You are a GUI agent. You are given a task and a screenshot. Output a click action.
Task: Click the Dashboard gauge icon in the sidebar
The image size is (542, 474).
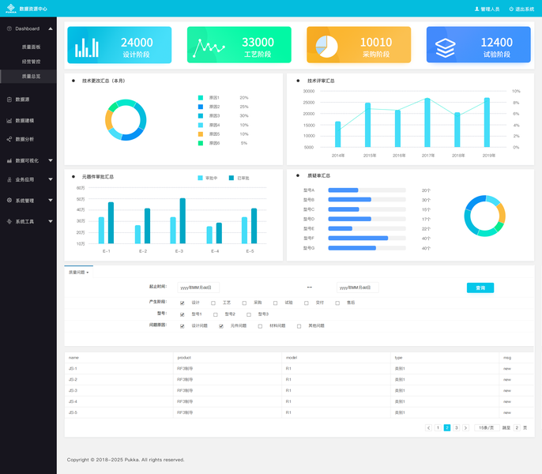click(x=9, y=28)
